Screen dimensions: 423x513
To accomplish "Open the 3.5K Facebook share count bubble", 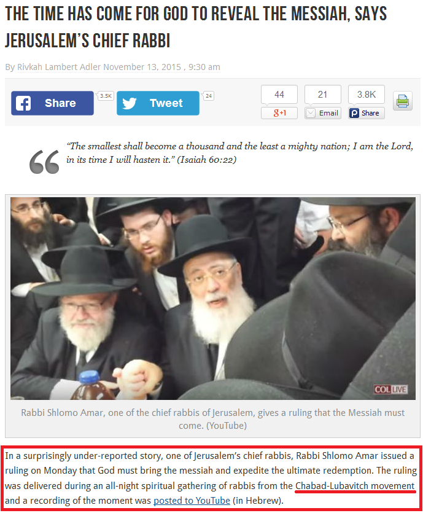I will pos(105,96).
